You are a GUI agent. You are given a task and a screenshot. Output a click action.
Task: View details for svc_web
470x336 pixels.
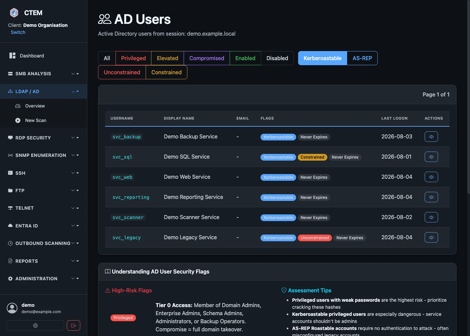point(431,177)
